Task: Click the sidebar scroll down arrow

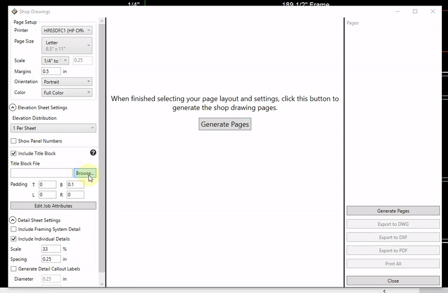Action: click(x=102, y=284)
